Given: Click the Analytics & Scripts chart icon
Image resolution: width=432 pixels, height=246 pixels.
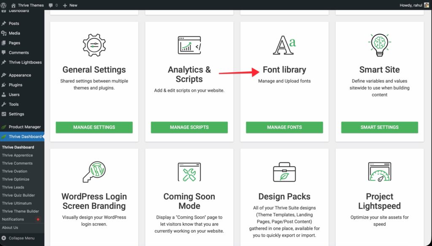Looking at the screenshot, I should pos(189,45).
